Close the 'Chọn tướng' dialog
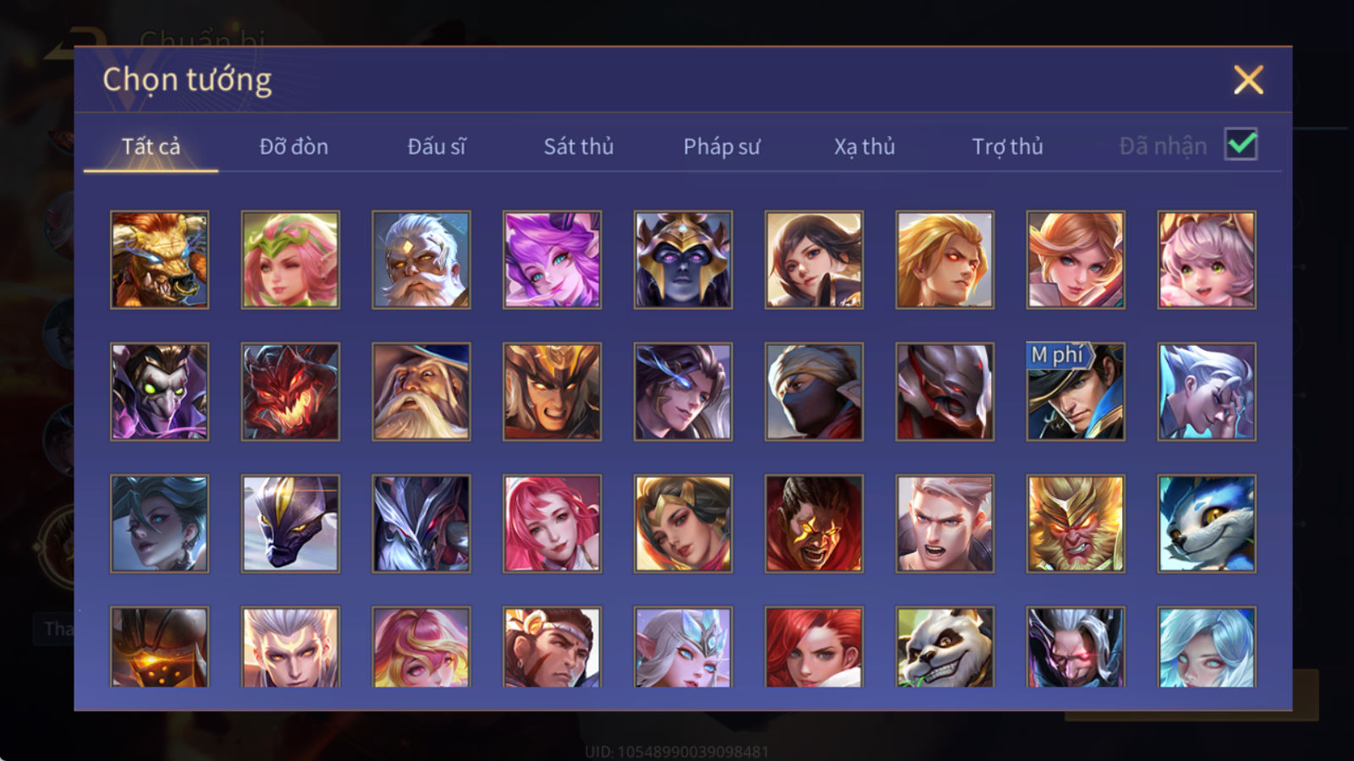Screen dimensions: 1354x761 pos(1248,80)
